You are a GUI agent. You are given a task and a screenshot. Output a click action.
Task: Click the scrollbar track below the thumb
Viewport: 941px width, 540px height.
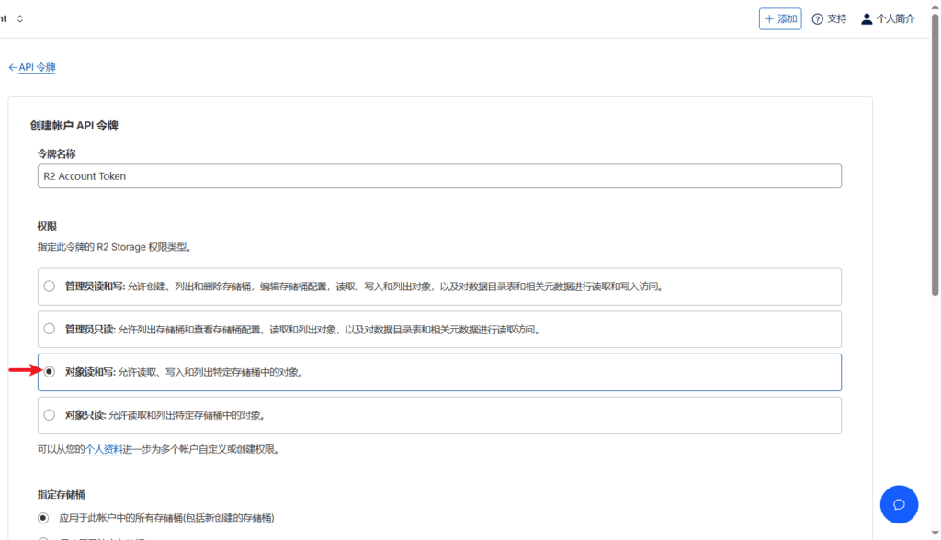click(935, 413)
